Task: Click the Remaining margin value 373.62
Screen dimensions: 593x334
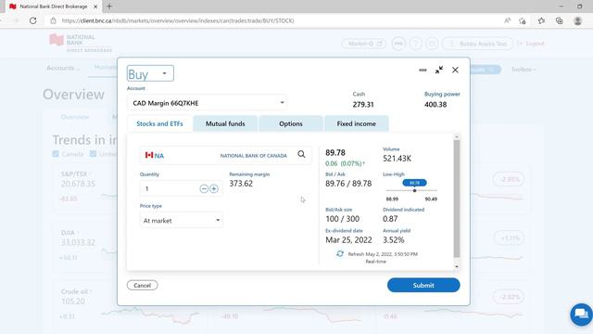Action: coord(241,184)
